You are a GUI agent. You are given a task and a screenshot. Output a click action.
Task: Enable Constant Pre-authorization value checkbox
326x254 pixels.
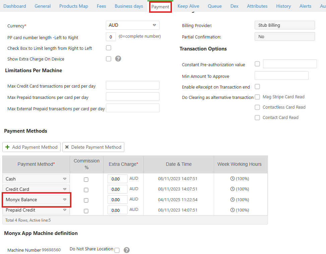pos(257,64)
